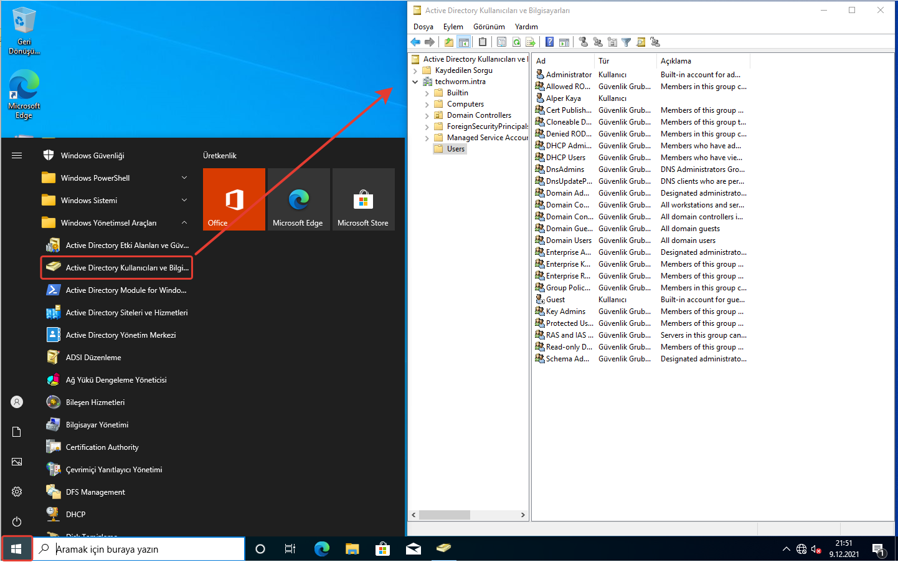Image resolution: width=898 pixels, height=562 pixels.
Task: Click the Office tile
Action: tap(234, 199)
